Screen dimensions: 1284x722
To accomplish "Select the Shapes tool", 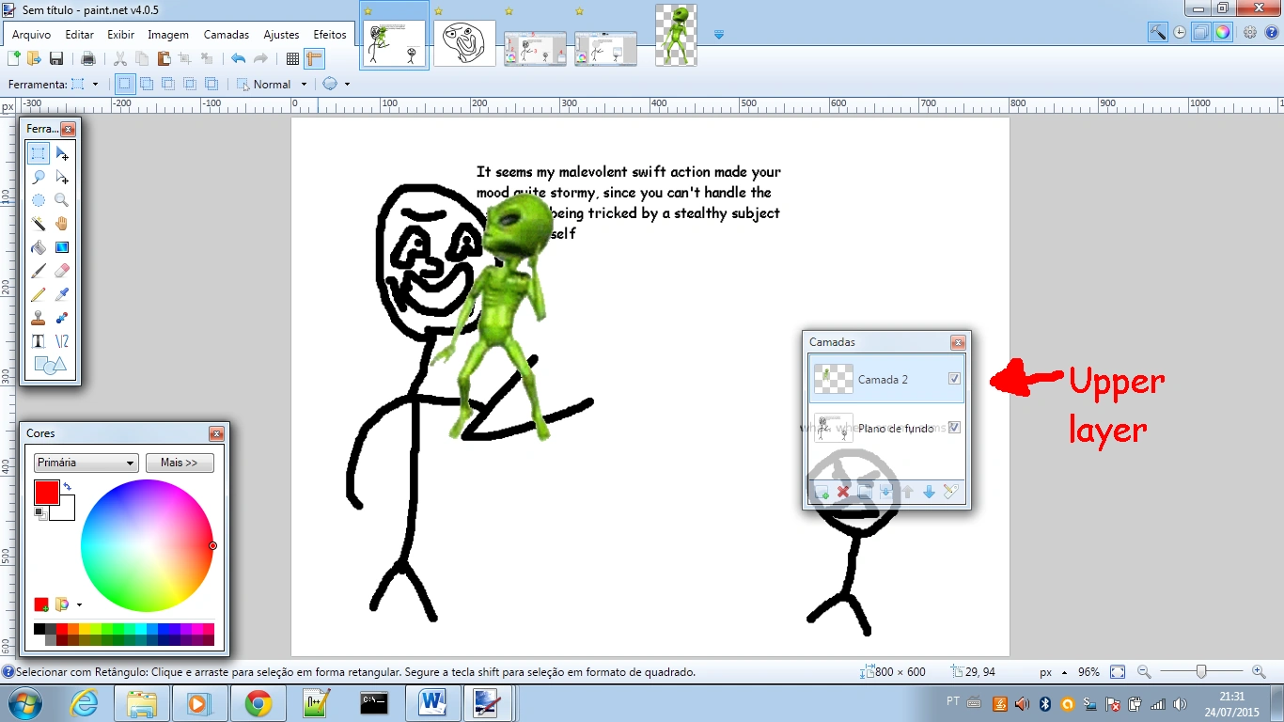I will 51,365.
